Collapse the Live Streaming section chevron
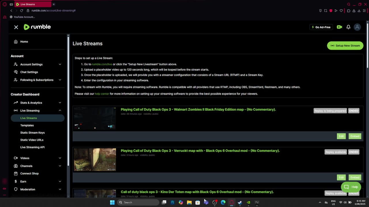369x207 pixels. pyautogui.click(x=60, y=110)
